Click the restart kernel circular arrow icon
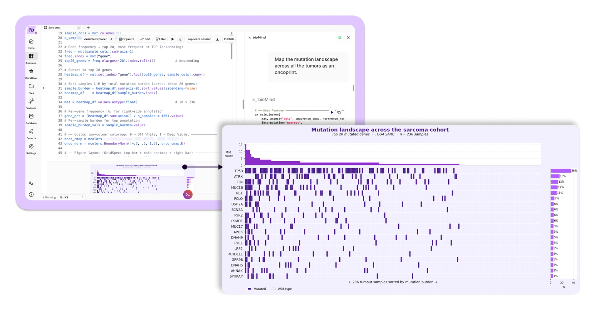This screenshot has height=334, width=594. pos(181,39)
